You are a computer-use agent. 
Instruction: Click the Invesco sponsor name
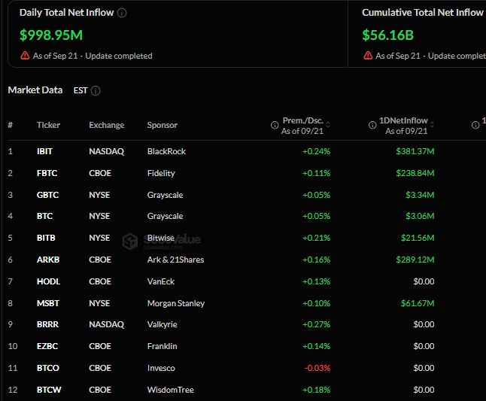161,368
